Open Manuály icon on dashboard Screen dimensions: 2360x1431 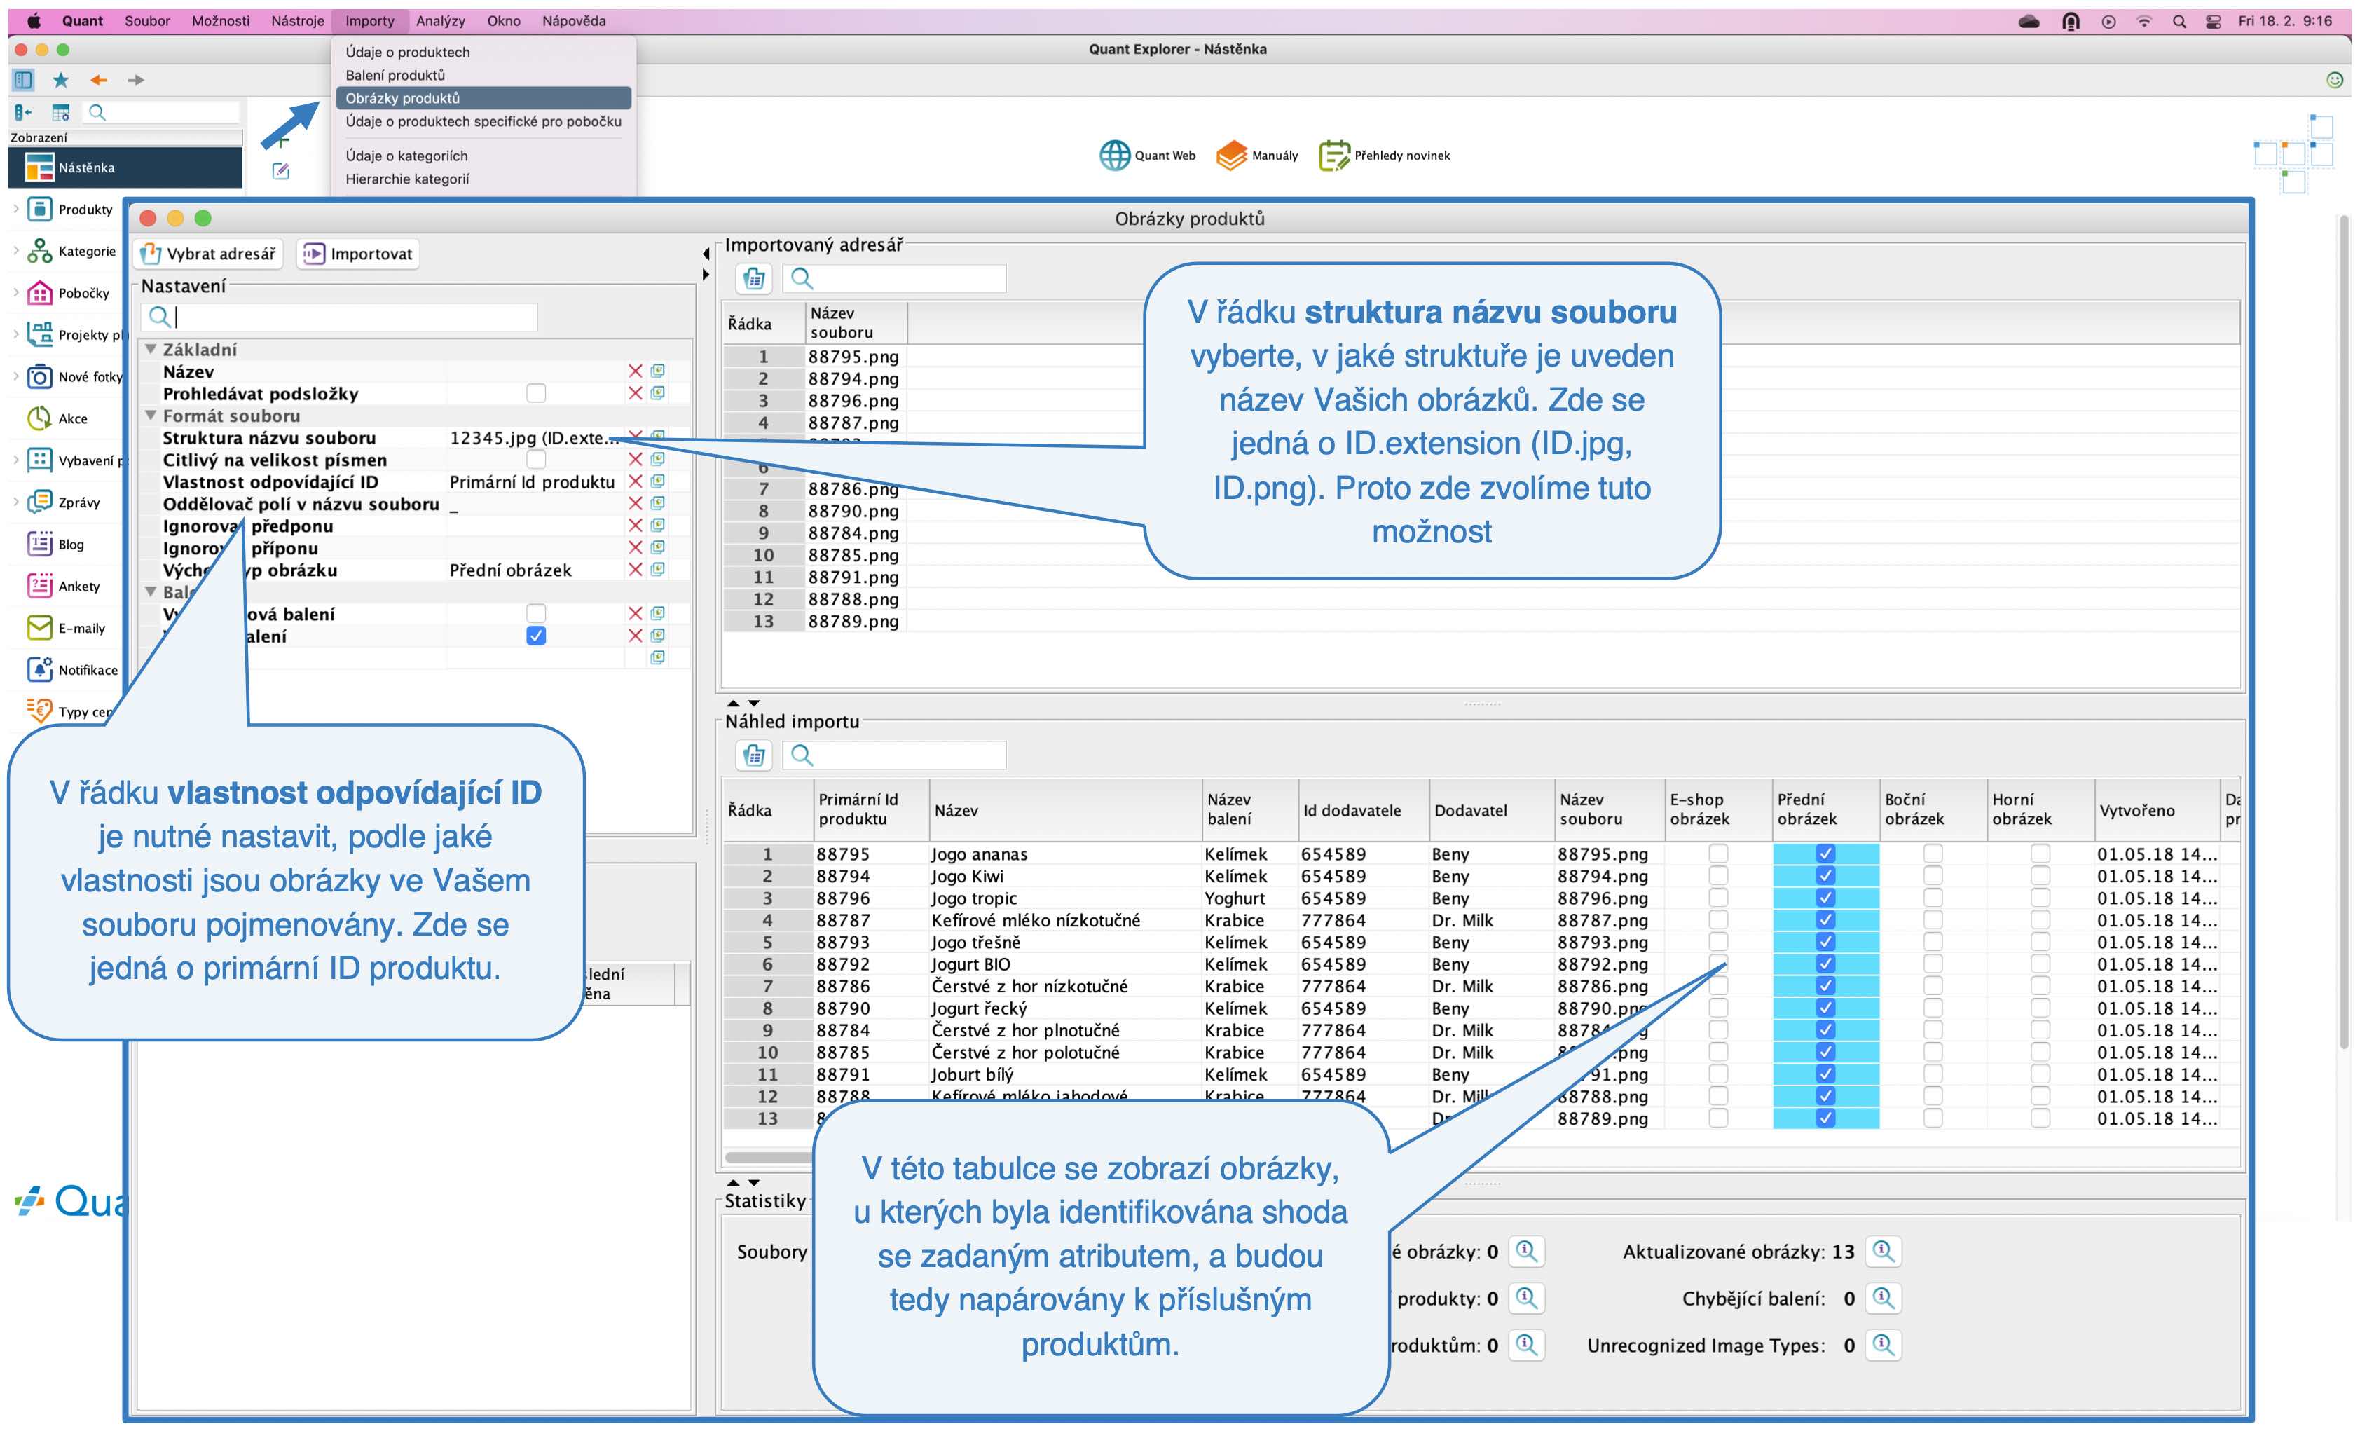coord(1258,155)
